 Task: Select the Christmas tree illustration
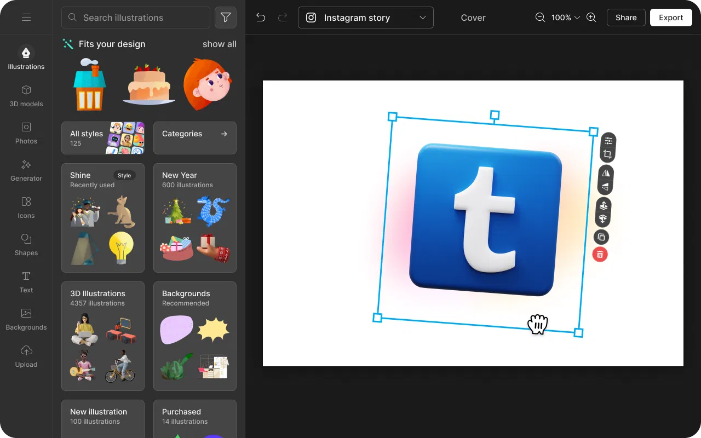coord(177,211)
